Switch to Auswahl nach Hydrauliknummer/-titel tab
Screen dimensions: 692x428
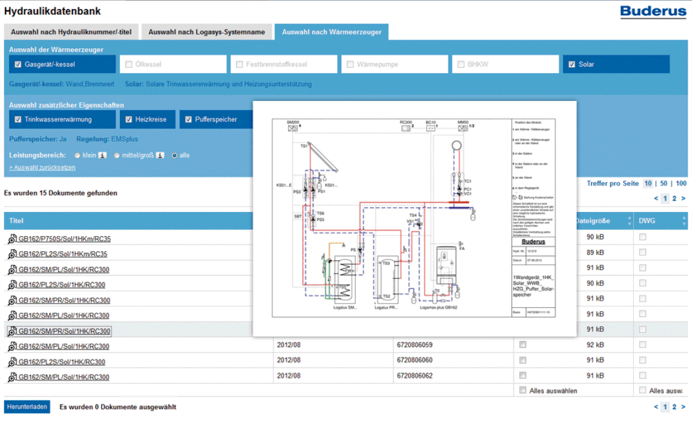coord(71,32)
